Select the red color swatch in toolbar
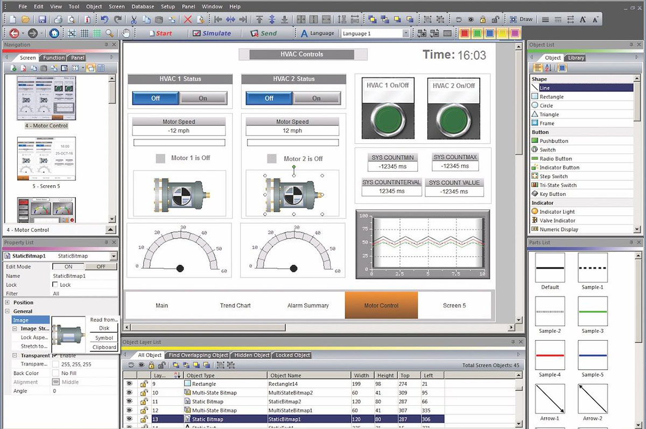The height and width of the screenshot is (429, 646). click(464, 33)
